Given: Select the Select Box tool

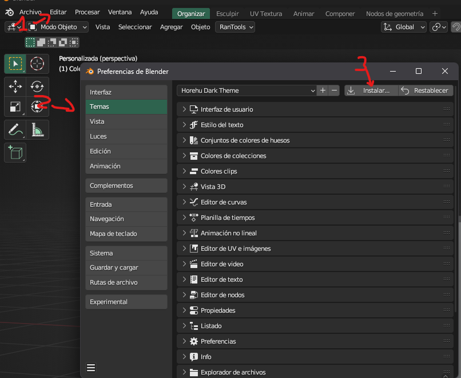Looking at the screenshot, I should pyautogui.click(x=15, y=64).
